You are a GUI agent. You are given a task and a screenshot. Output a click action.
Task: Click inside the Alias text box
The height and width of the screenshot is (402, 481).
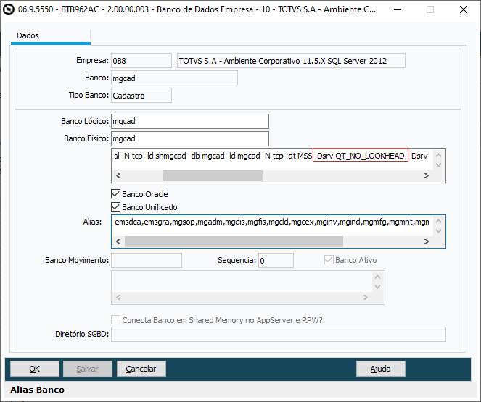(272, 226)
